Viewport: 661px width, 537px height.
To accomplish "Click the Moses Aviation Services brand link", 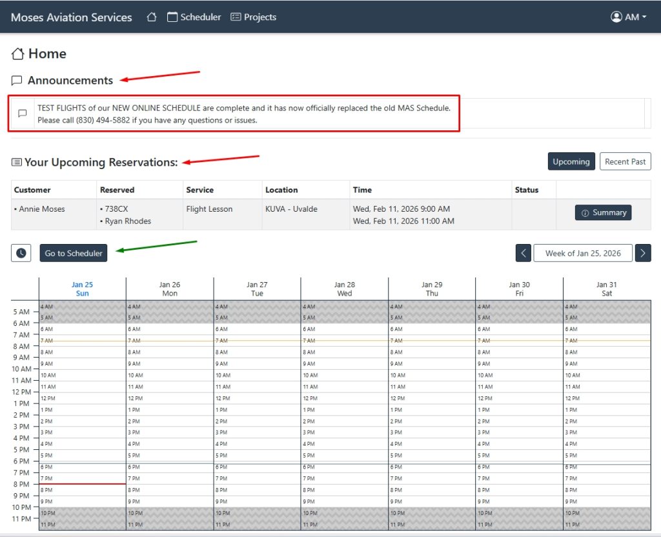I will click(x=71, y=17).
